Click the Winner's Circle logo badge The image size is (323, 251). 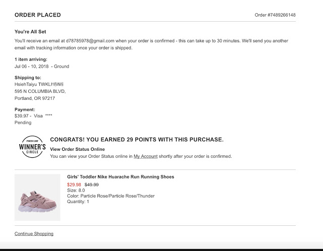32,147
